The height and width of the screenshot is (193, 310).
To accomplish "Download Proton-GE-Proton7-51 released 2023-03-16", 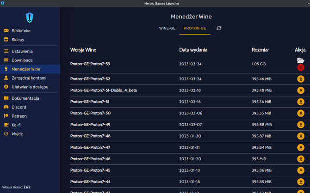I will 301,102.
